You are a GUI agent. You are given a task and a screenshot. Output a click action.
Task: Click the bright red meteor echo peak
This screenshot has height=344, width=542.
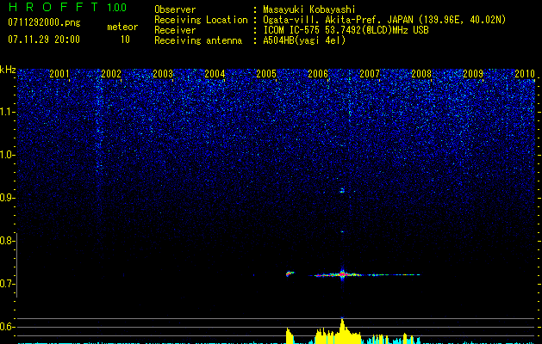[x=343, y=274]
